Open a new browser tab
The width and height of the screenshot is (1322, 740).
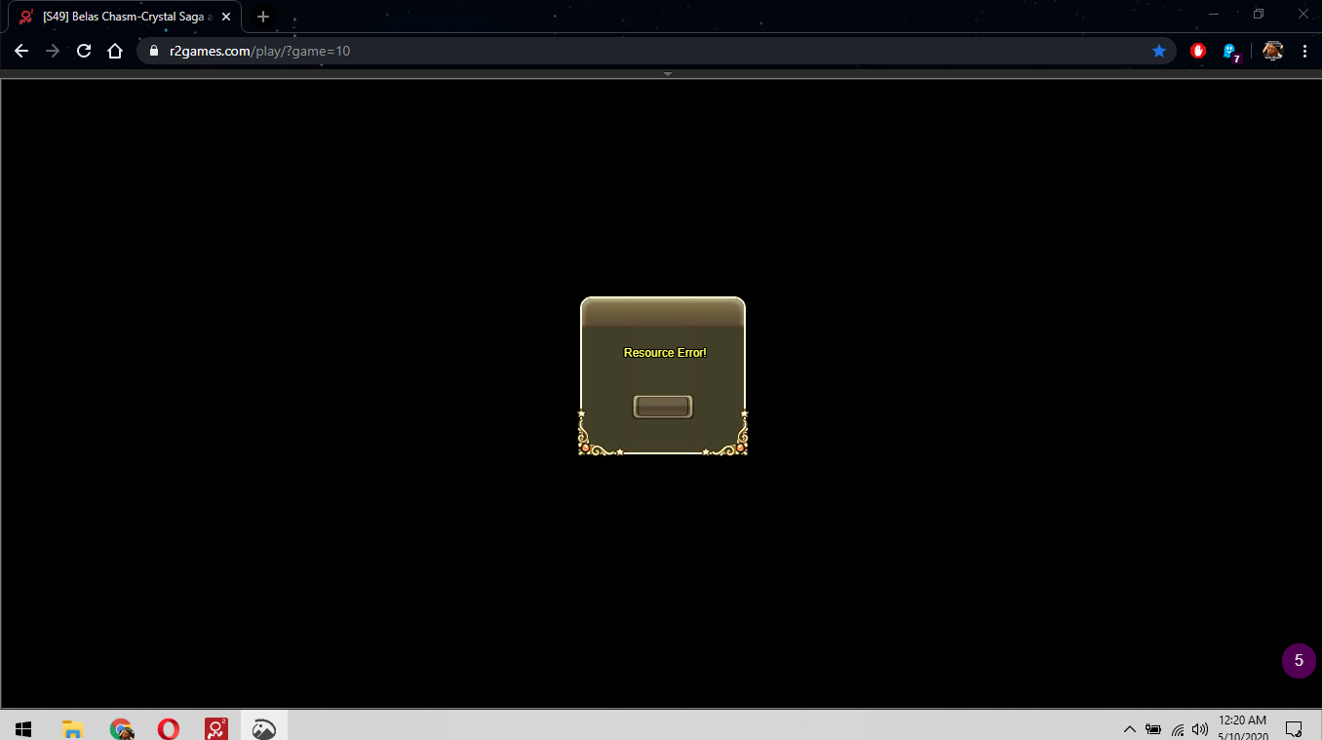click(263, 17)
